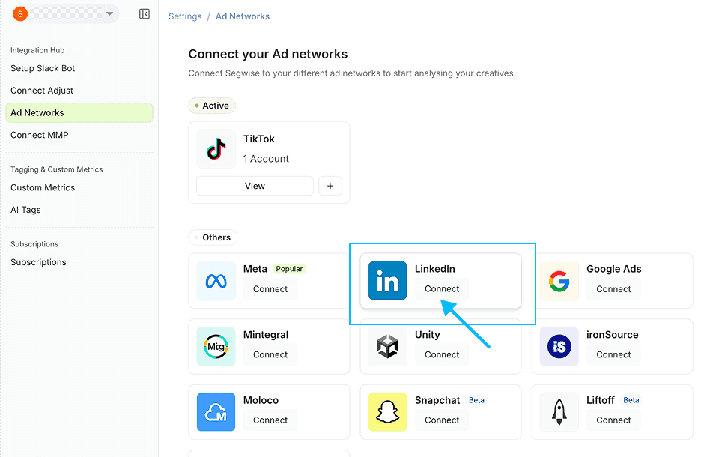Click the Ad Networks breadcrumb
710x457 pixels.
pyautogui.click(x=242, y=16)
